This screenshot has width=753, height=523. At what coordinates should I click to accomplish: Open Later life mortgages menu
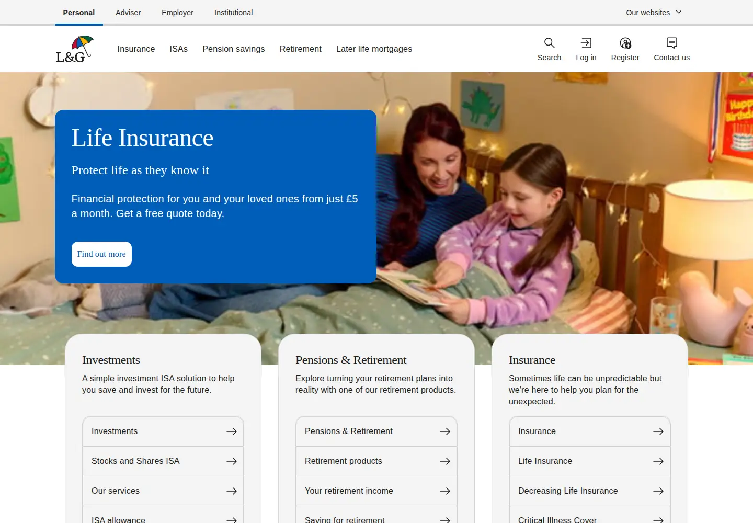click(374, 49)
